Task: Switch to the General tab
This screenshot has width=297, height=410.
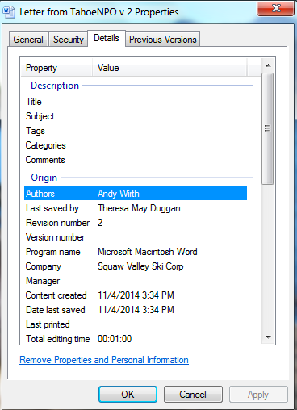Action: 28,40
